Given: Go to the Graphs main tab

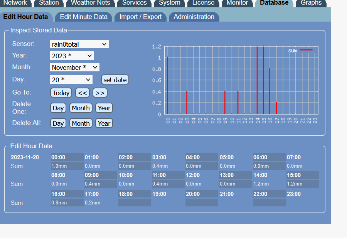Looking at the screenshot, I should point(311,3).
